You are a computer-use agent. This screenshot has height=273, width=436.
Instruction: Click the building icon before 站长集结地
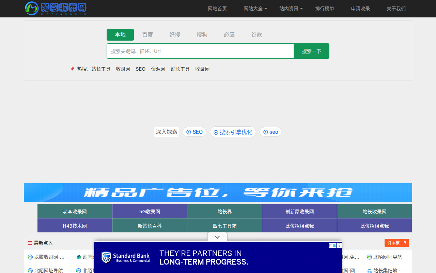(x=369, y=270)
